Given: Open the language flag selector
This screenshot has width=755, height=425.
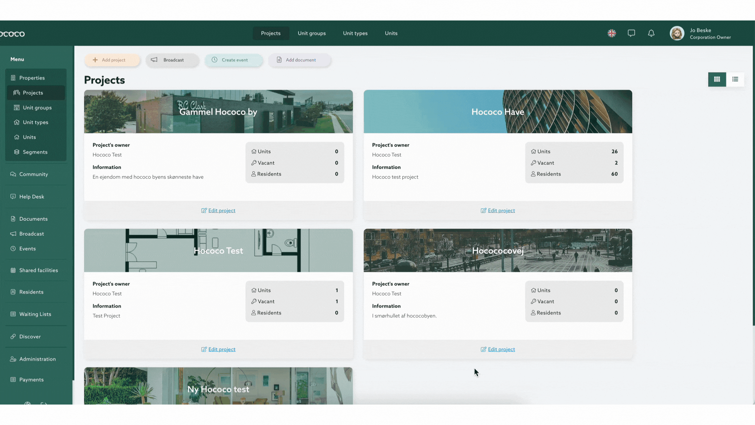Looking at the screenshot, I should pos(611,33).
